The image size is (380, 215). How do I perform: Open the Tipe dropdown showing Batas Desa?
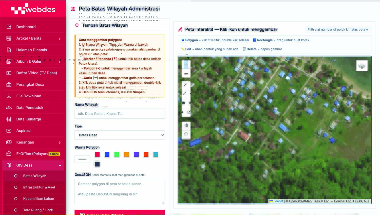[120, 135]
